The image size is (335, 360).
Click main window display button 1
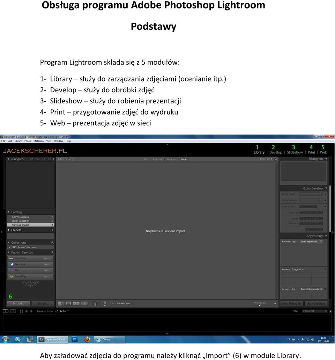click(x=6, y=311)
